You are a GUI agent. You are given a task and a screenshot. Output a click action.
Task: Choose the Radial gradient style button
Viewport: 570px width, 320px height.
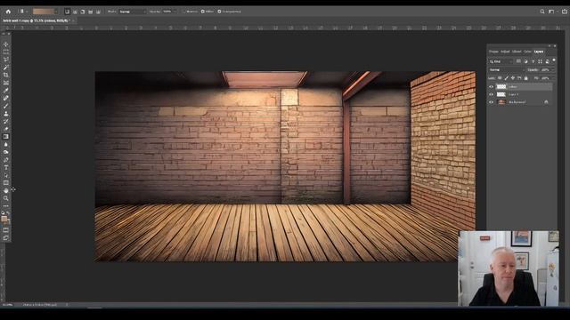tap(75, 12)
